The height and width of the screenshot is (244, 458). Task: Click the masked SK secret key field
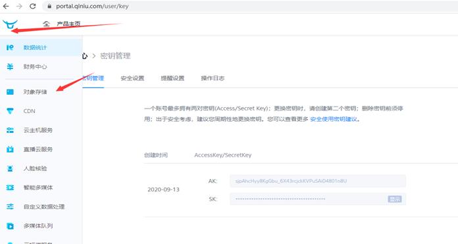click(318, 199)
